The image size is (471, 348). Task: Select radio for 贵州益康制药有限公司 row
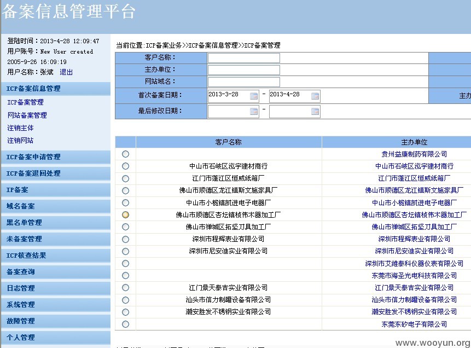[x=126, y=154]
